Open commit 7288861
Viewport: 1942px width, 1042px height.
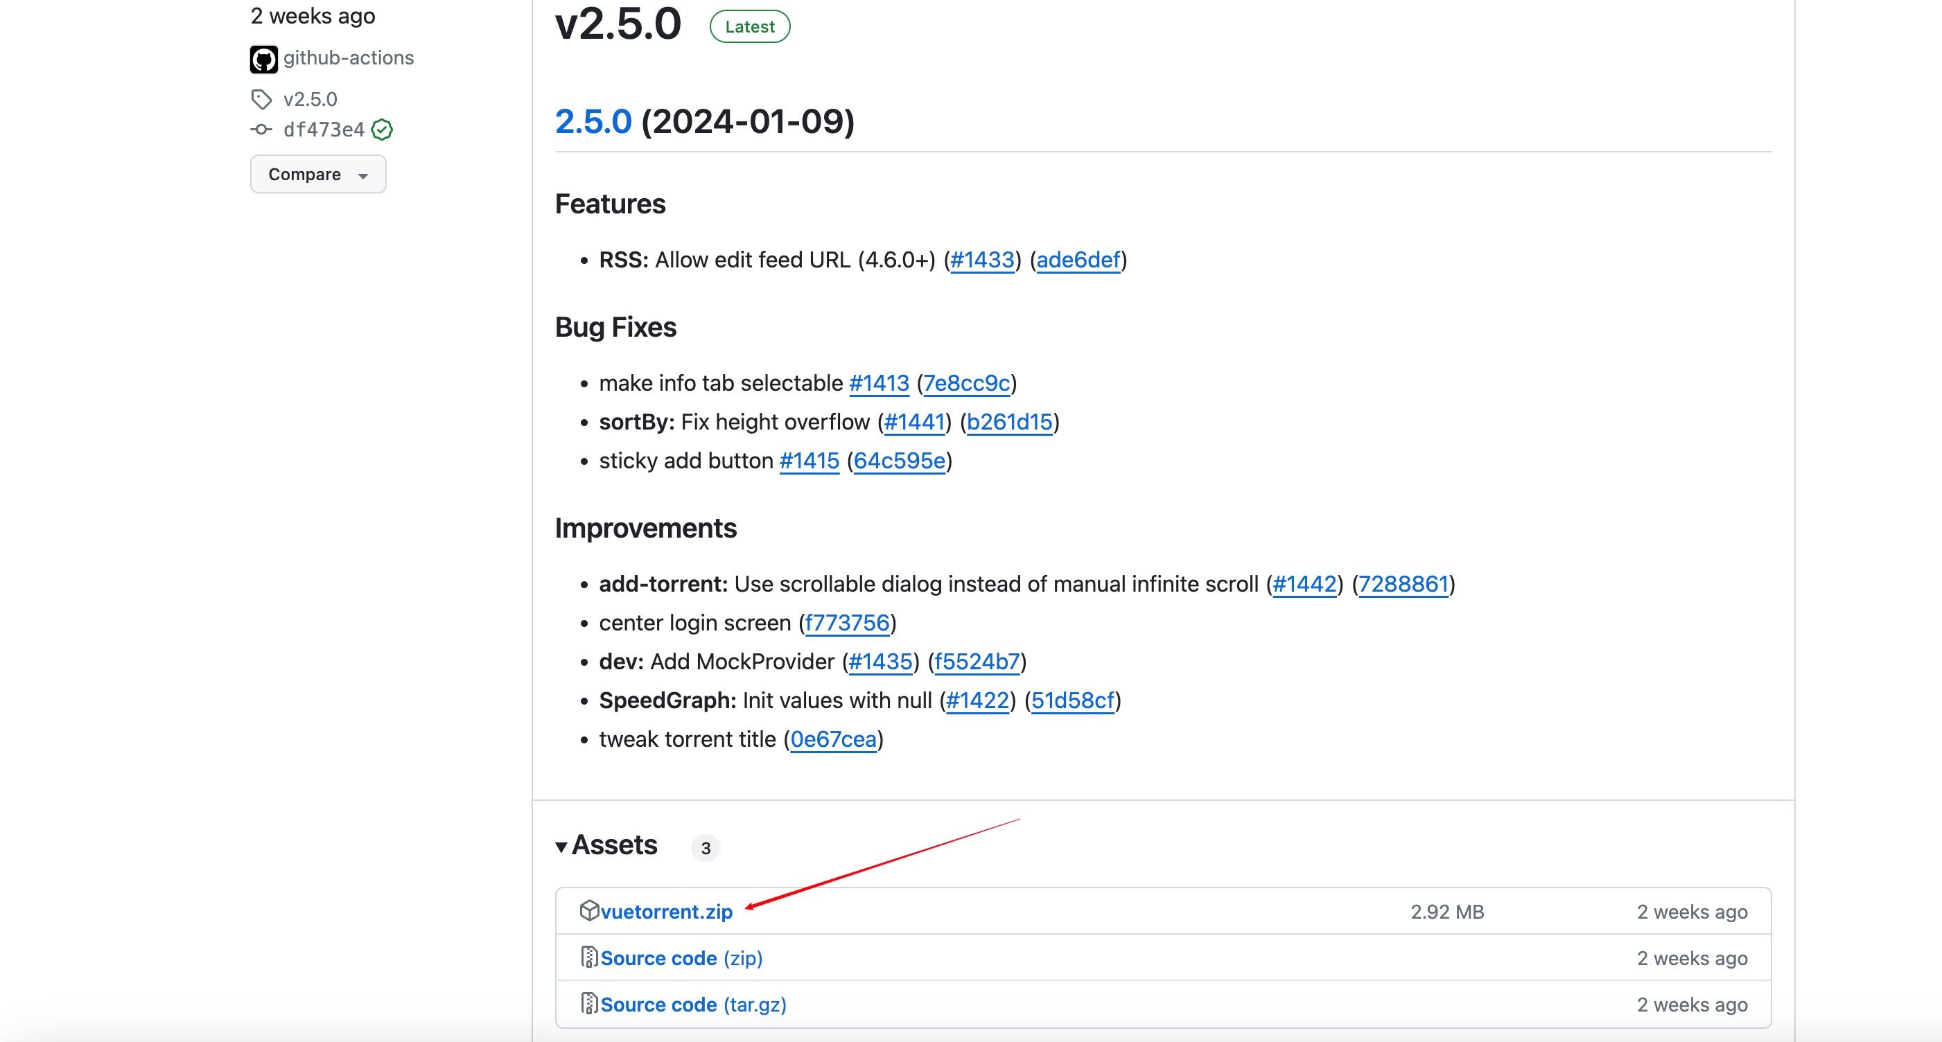(x=1403, y=585)
